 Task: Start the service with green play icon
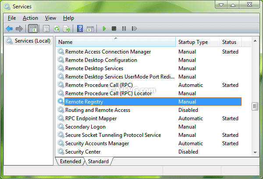[x=104, y=29]
